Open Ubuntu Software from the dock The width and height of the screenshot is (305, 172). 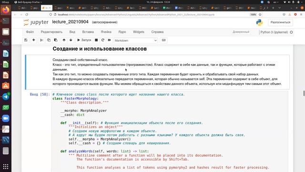coord(6,86)
